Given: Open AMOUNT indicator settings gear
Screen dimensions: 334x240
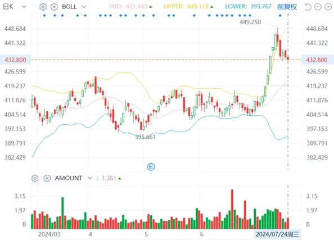Looking at the screenshot, I should coord(35,178).
